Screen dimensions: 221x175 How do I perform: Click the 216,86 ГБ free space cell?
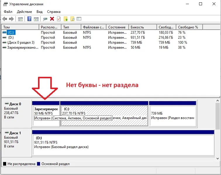click(166, 38)
